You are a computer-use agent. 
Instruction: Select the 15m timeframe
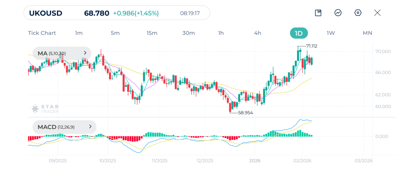coord(152,33)
